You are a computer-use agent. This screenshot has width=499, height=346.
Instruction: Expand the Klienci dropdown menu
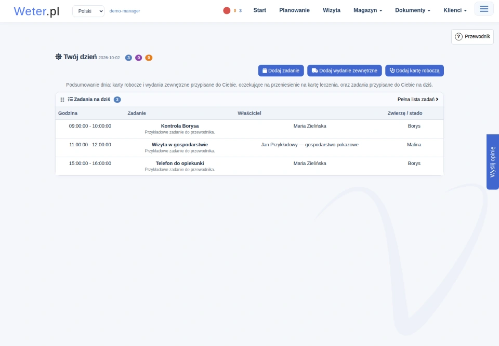pos(455,10)
